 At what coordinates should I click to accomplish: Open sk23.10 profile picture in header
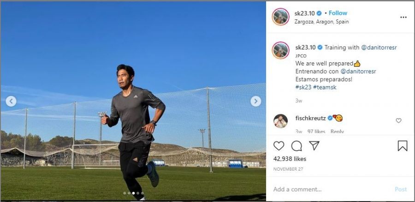click(280, 17)
